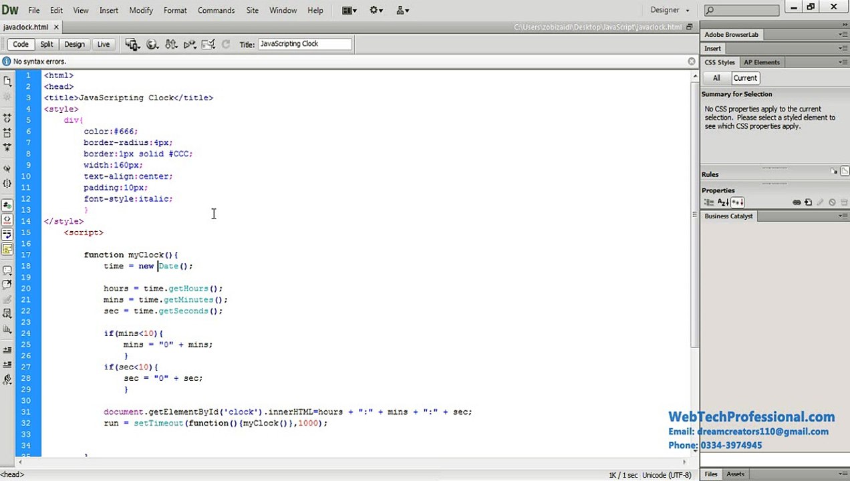Toggle line numbers in the coding toolbar

coord(7,205)
